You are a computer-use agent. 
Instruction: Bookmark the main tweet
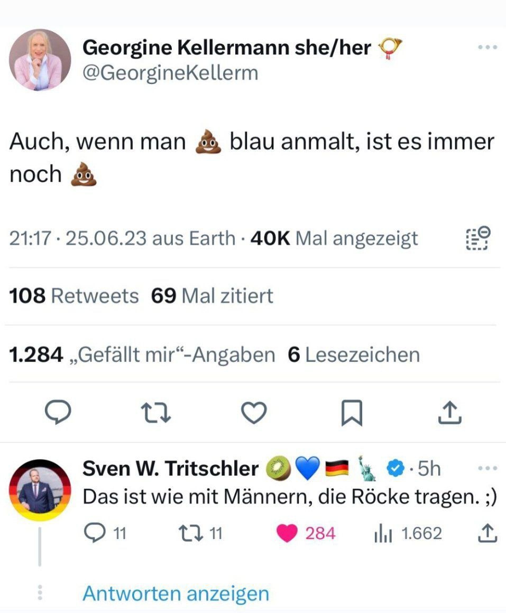pos(352,413)
